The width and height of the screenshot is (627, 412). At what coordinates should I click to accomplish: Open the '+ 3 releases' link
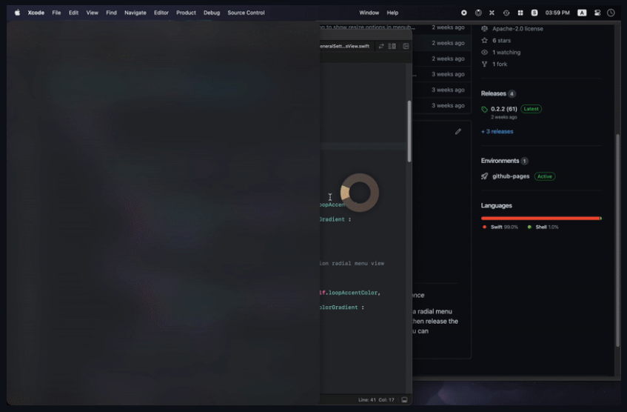(497, 131)
